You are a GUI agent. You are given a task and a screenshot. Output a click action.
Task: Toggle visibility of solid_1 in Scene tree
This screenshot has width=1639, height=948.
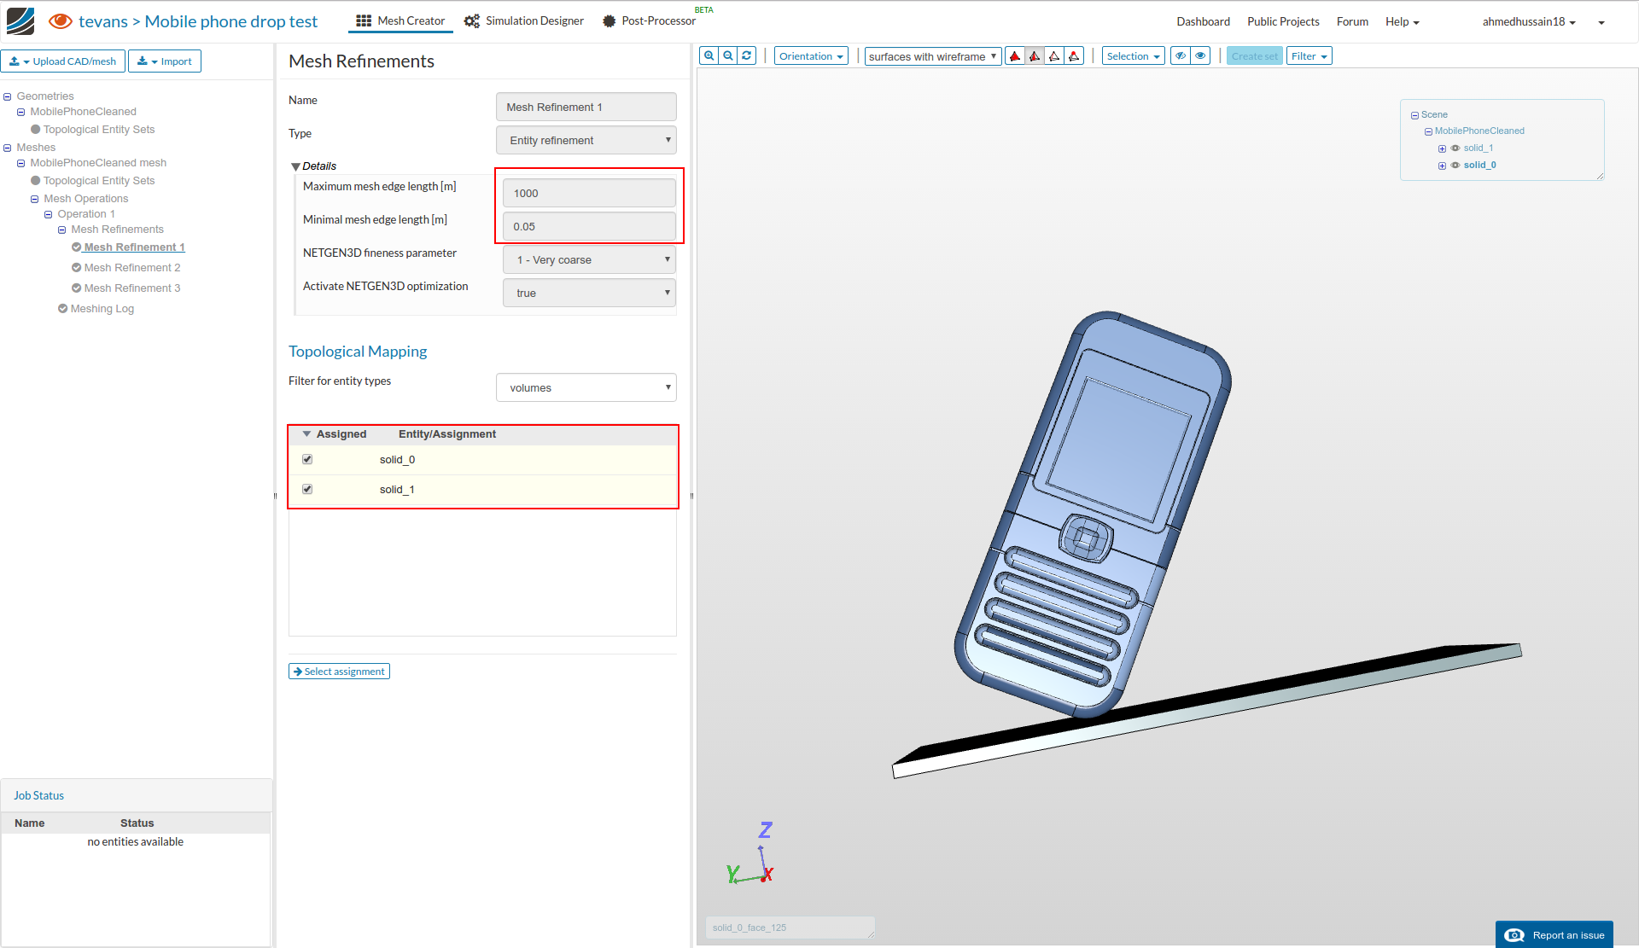click(x=1455, y=148)
